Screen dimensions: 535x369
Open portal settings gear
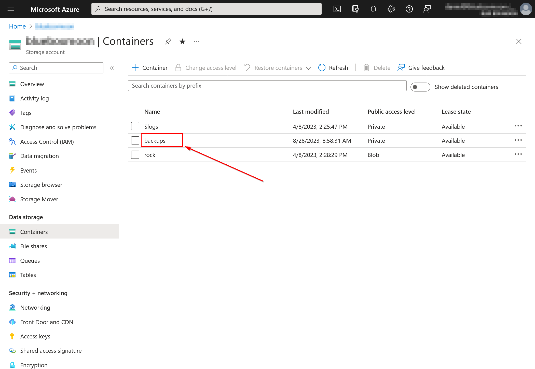(x=391, y=9)
